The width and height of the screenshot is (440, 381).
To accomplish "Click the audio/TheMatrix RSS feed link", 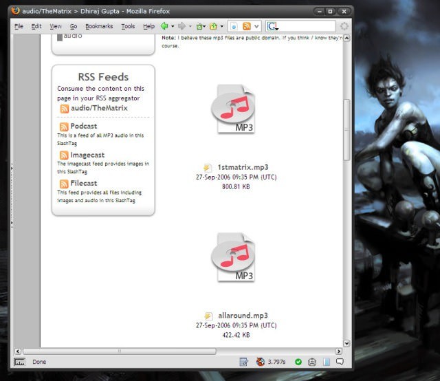I will point(99,108).
